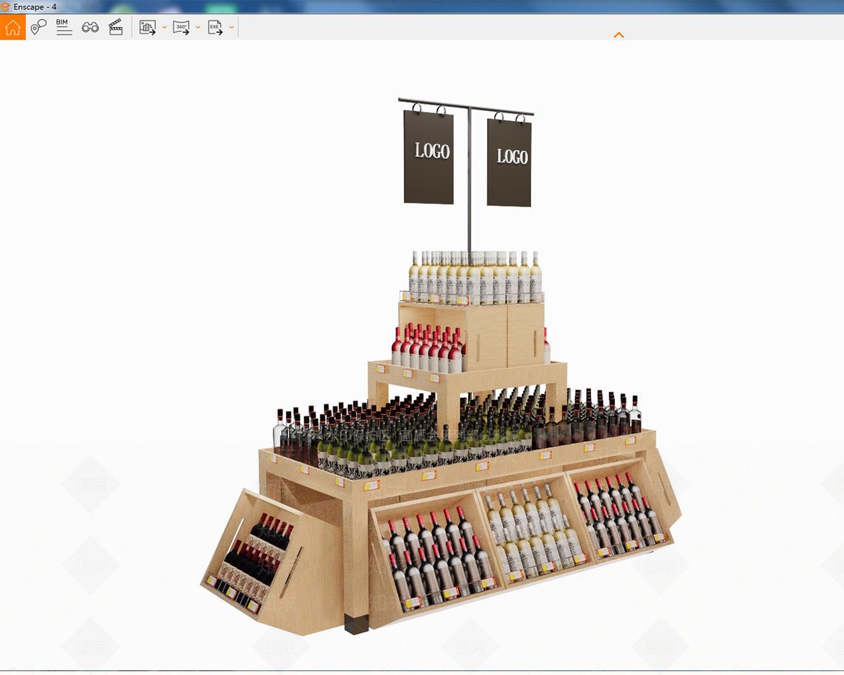Click the Enscape app icon in the title bar
The height and width of the screenshot is (675, 844).
[5, 7]
